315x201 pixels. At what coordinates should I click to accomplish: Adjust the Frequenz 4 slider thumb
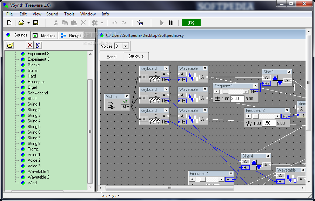click(x=203, y=179)
